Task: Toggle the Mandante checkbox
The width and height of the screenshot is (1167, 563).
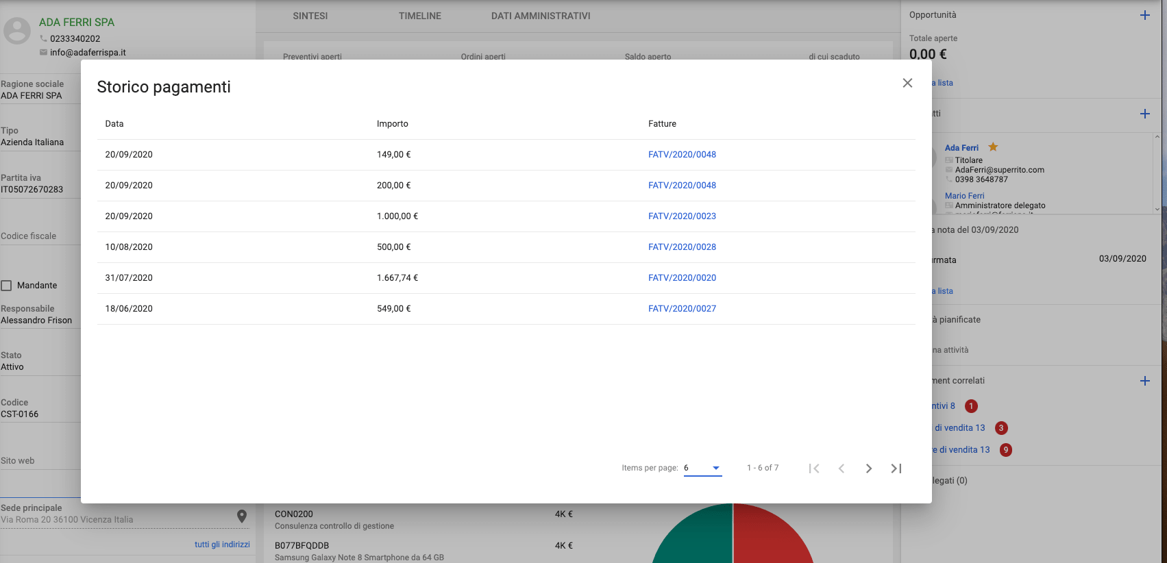Action: point(6,286)
